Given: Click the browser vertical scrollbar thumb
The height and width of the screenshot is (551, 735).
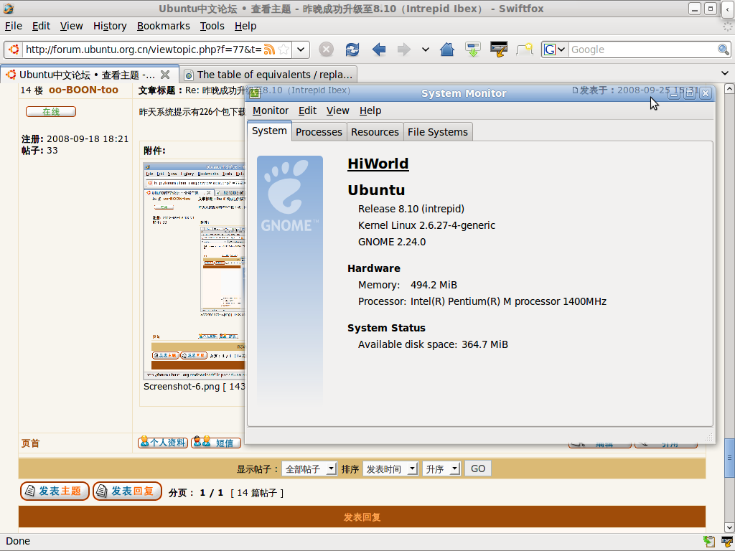Looking at the screenshot, I should pyautogui.click(x=729, y=458).
